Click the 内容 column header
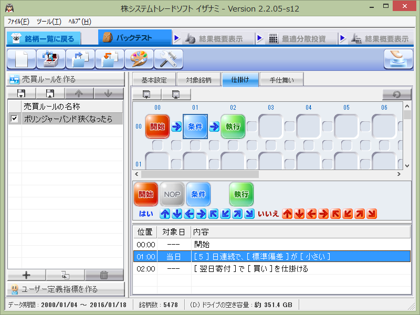 click(301, 232)
